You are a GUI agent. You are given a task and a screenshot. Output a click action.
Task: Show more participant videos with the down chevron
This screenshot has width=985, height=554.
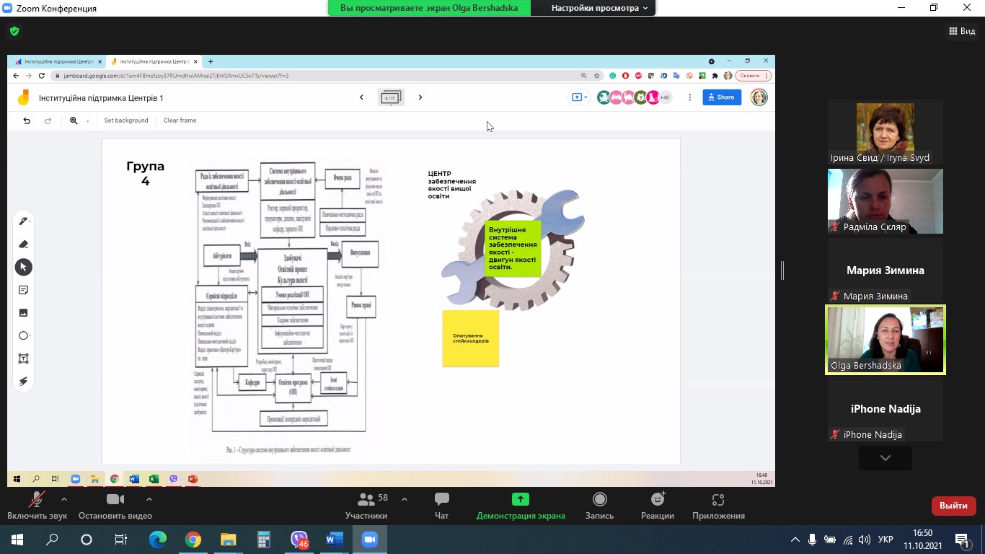coord(885,458)
